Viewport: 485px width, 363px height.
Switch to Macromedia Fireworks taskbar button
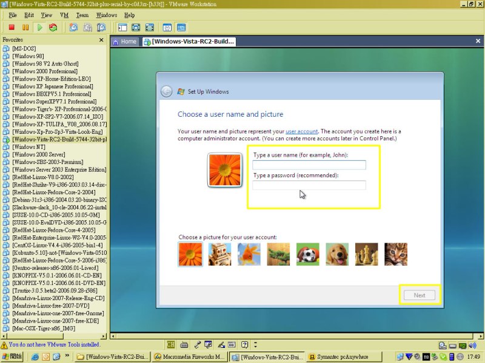pos(190,357)
